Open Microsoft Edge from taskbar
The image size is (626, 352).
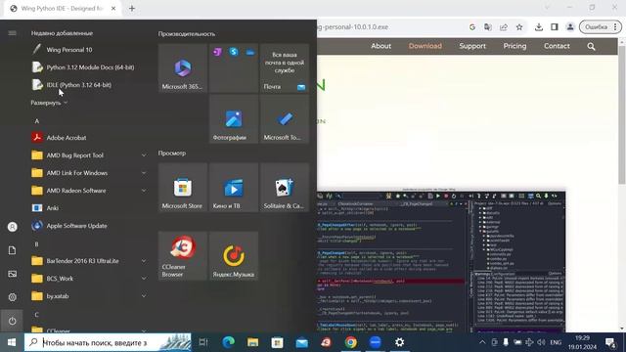coord(228,342)
